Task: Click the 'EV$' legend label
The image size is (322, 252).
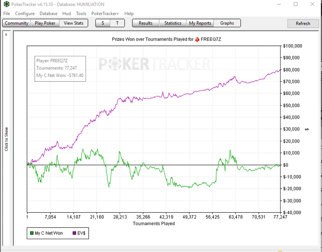Action: (x=81, y=233)
